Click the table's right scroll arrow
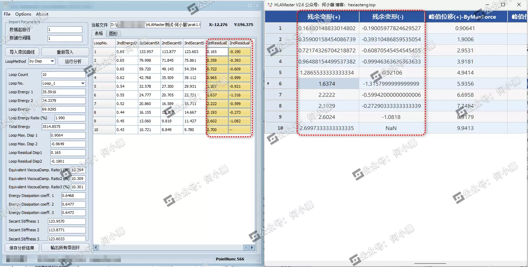Image resolution: width=528 pixels, height=267 pixels. [x=252, y=248]
